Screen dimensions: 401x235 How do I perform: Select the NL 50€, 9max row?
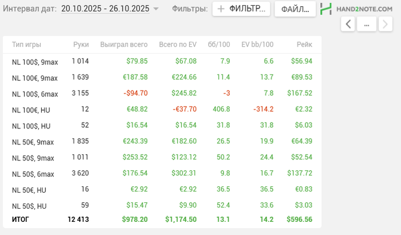click(x=33, y=142)
